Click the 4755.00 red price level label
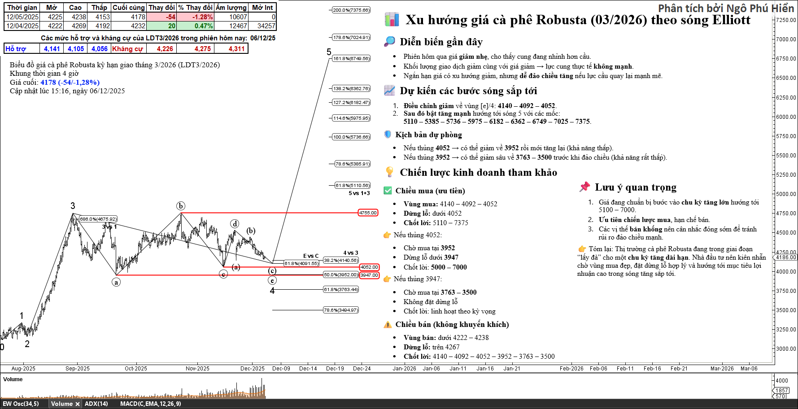This screenshot has width=798, height=409. [368, 213]
